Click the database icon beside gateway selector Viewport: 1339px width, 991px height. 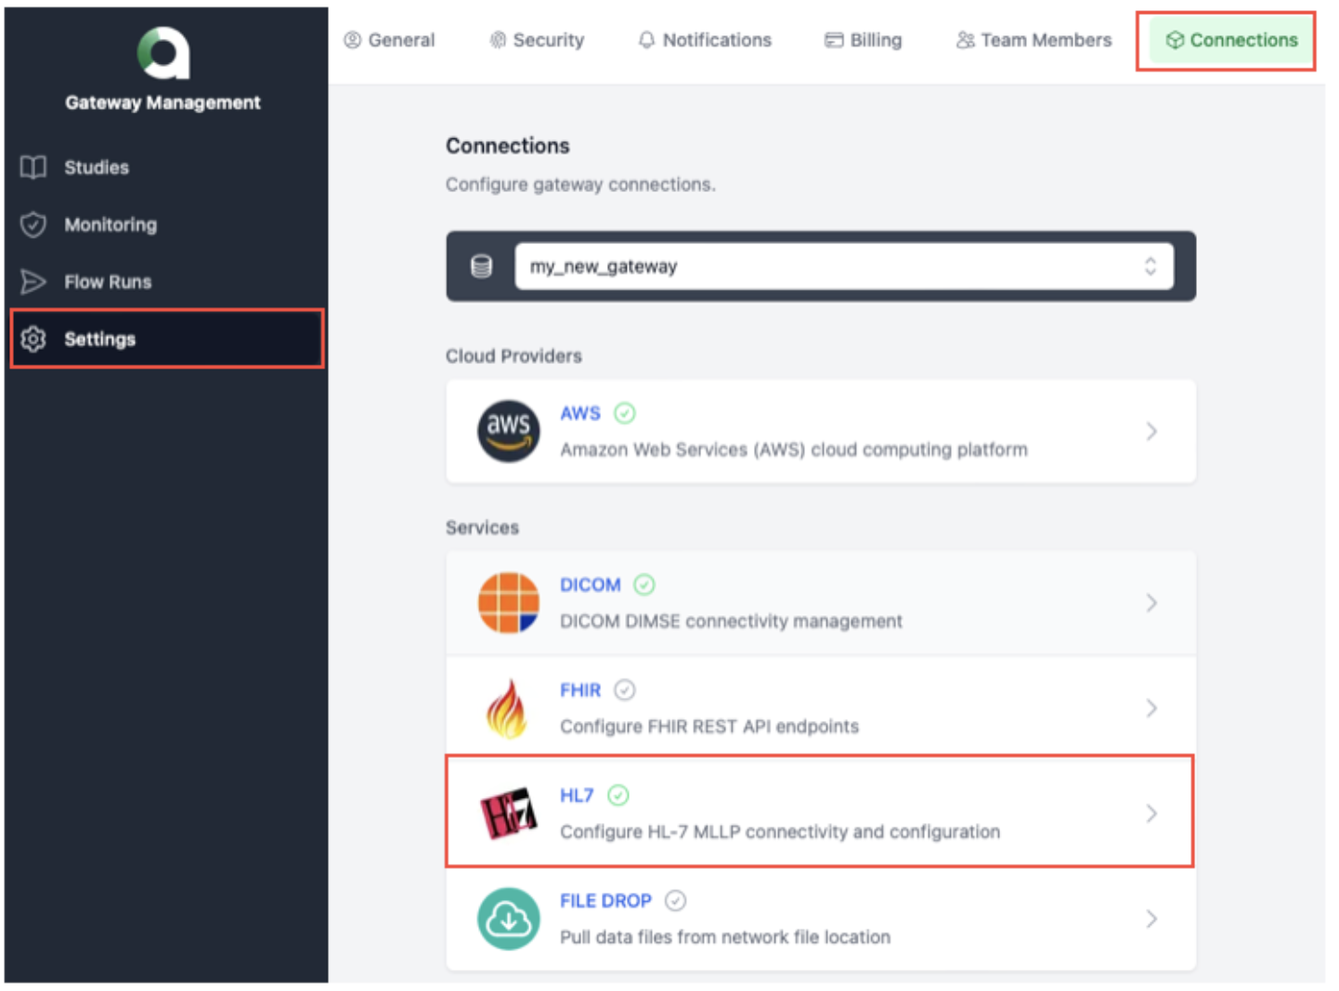click(481, 266)
